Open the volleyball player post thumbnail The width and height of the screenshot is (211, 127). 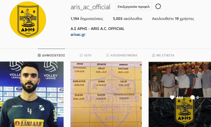pos(32,94)
